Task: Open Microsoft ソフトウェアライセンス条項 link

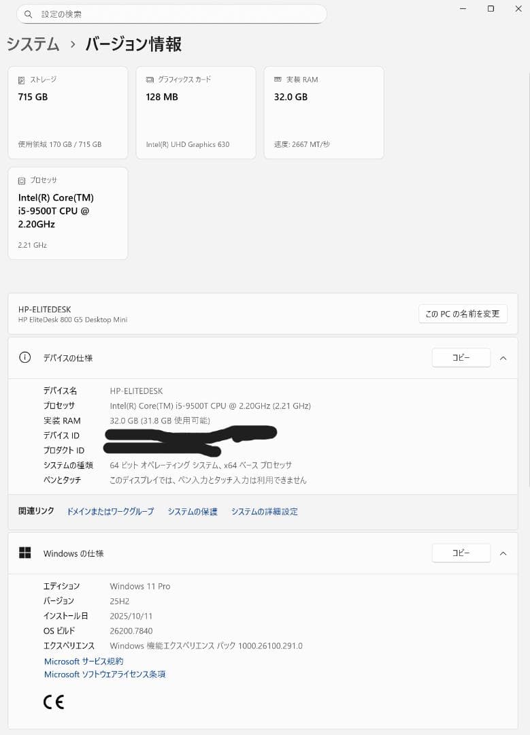Action: 105,674
